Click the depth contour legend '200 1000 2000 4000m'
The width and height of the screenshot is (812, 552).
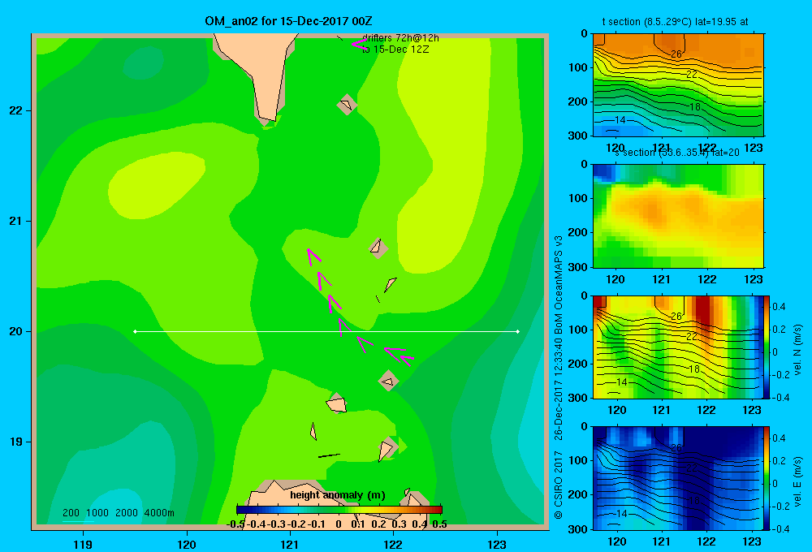click(118, 513)
